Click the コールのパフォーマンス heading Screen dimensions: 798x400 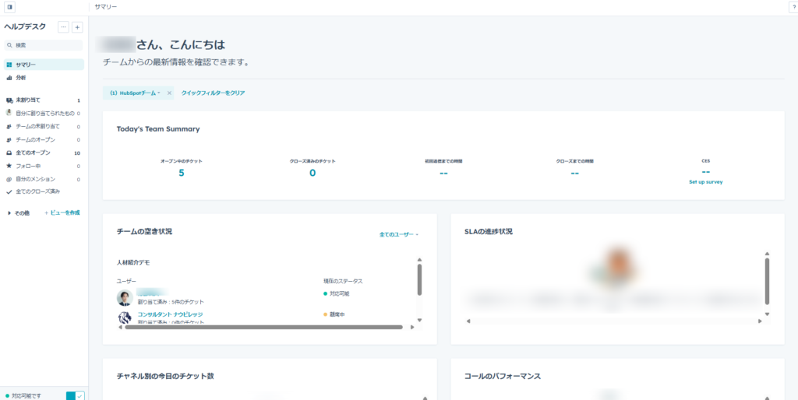(503, 376)
